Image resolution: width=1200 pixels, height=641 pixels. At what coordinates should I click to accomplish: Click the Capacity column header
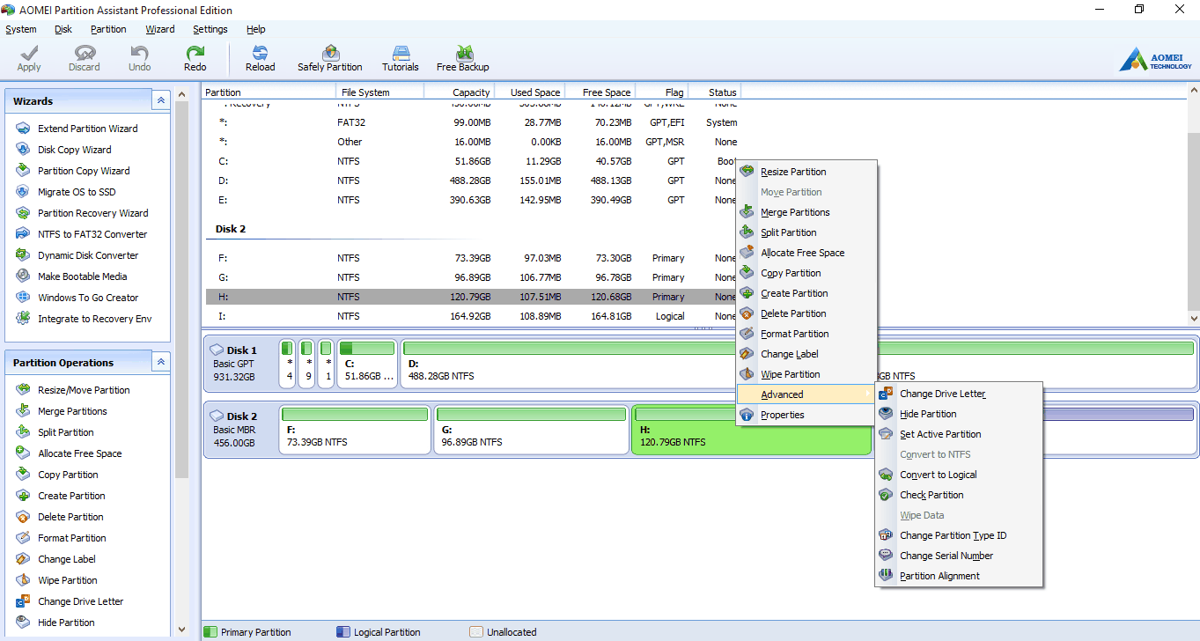click(470, 92)
